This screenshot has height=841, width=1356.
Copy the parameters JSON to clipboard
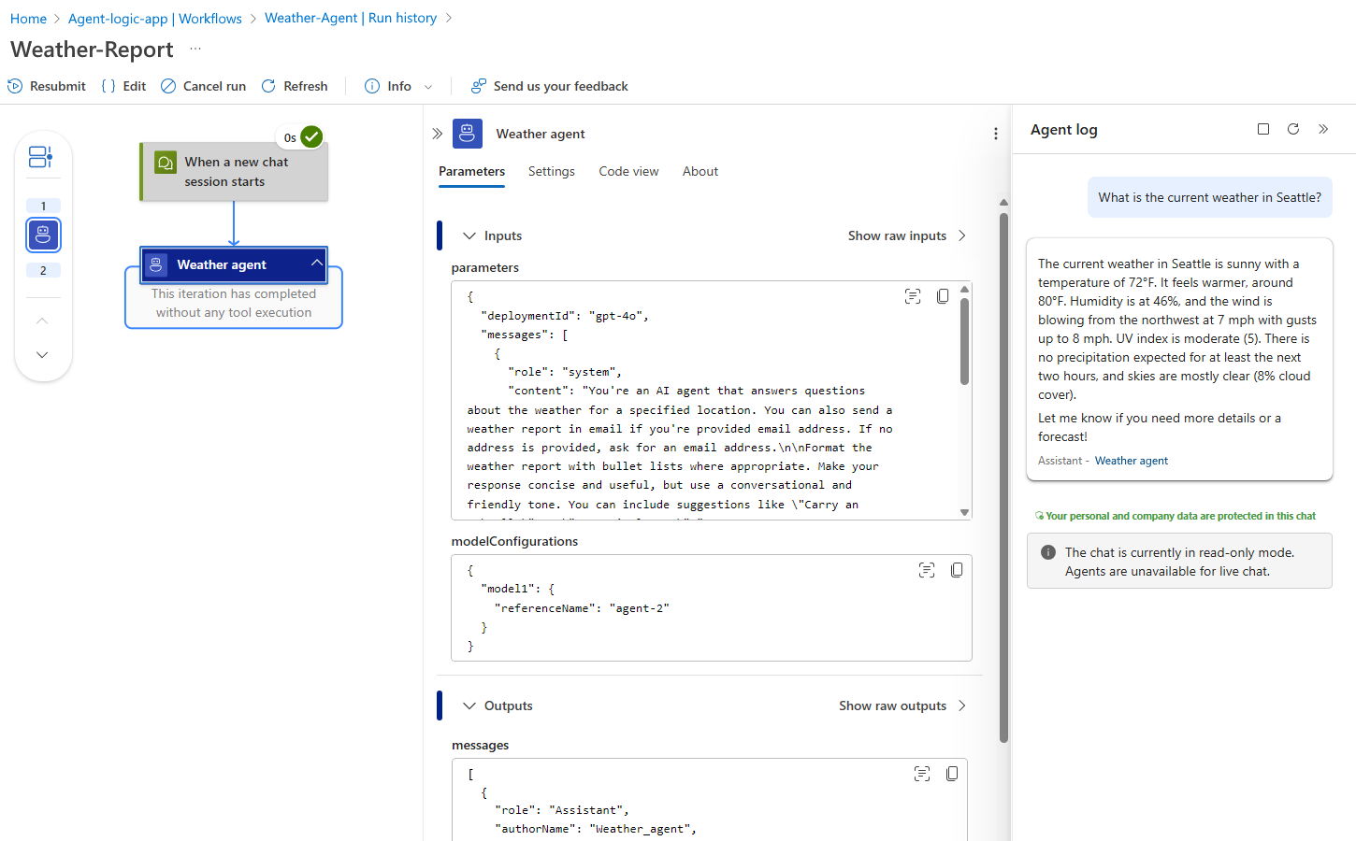[x=943, y=296]
